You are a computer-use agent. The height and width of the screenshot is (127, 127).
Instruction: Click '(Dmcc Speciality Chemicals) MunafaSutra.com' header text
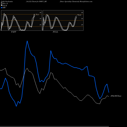point(76,2)
